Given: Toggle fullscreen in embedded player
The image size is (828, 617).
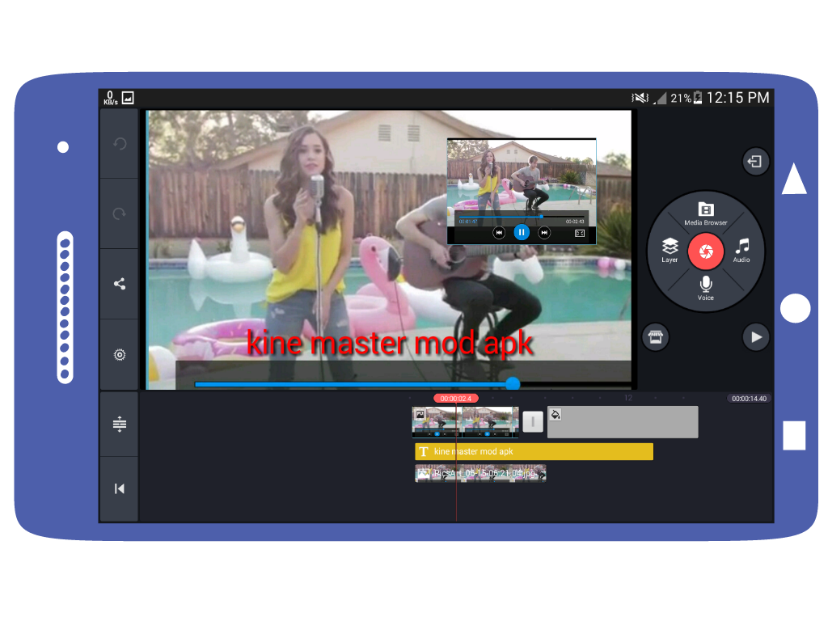Looking at the screenshot, I should tap(579, 233).
